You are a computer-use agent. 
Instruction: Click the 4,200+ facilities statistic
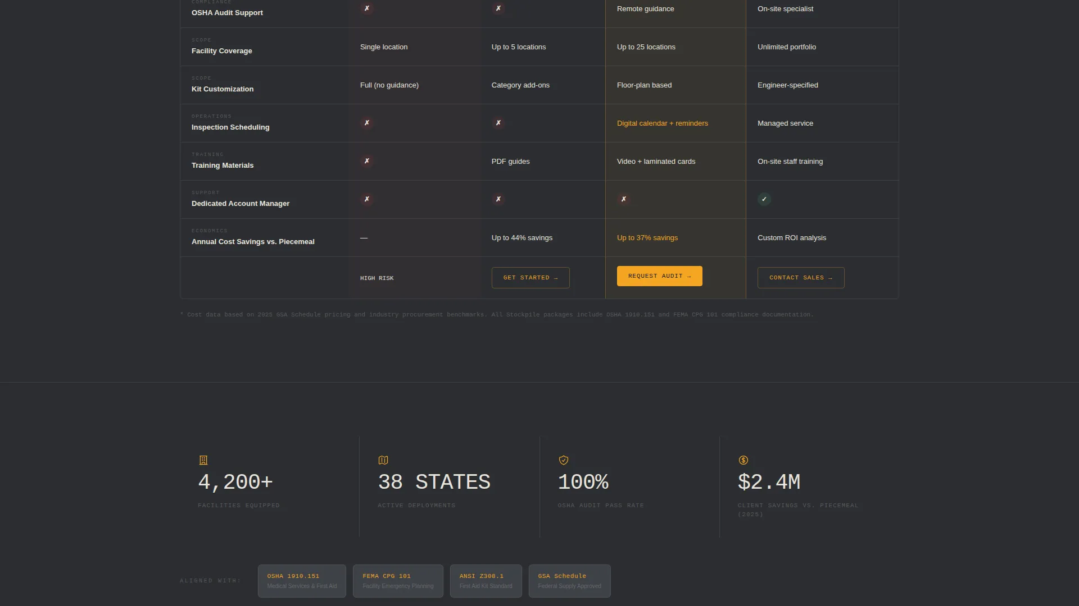click(235, 483)
